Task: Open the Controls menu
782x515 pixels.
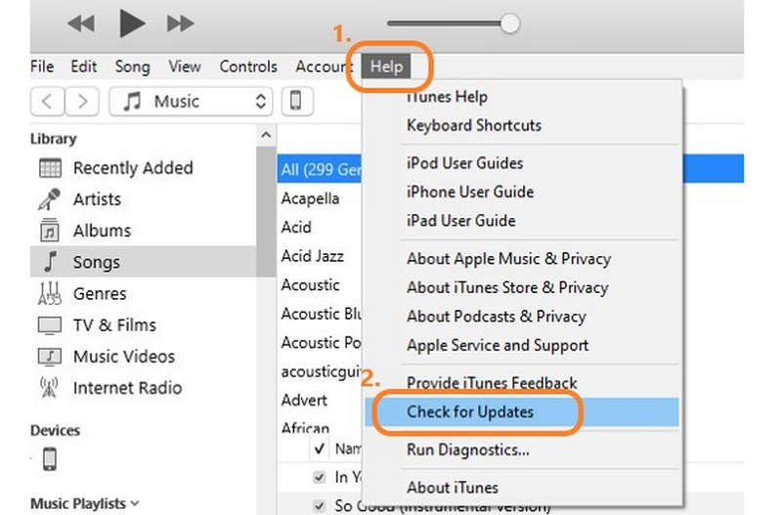Action: coord(248,66)
